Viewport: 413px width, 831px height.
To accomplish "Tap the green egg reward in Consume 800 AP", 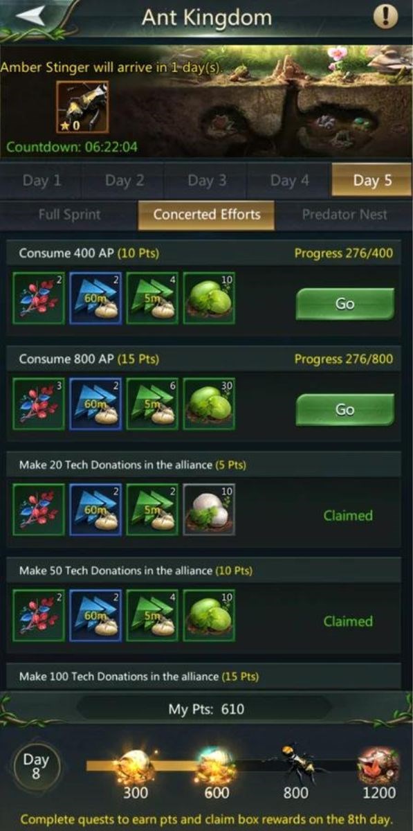I will pos(208,404).
